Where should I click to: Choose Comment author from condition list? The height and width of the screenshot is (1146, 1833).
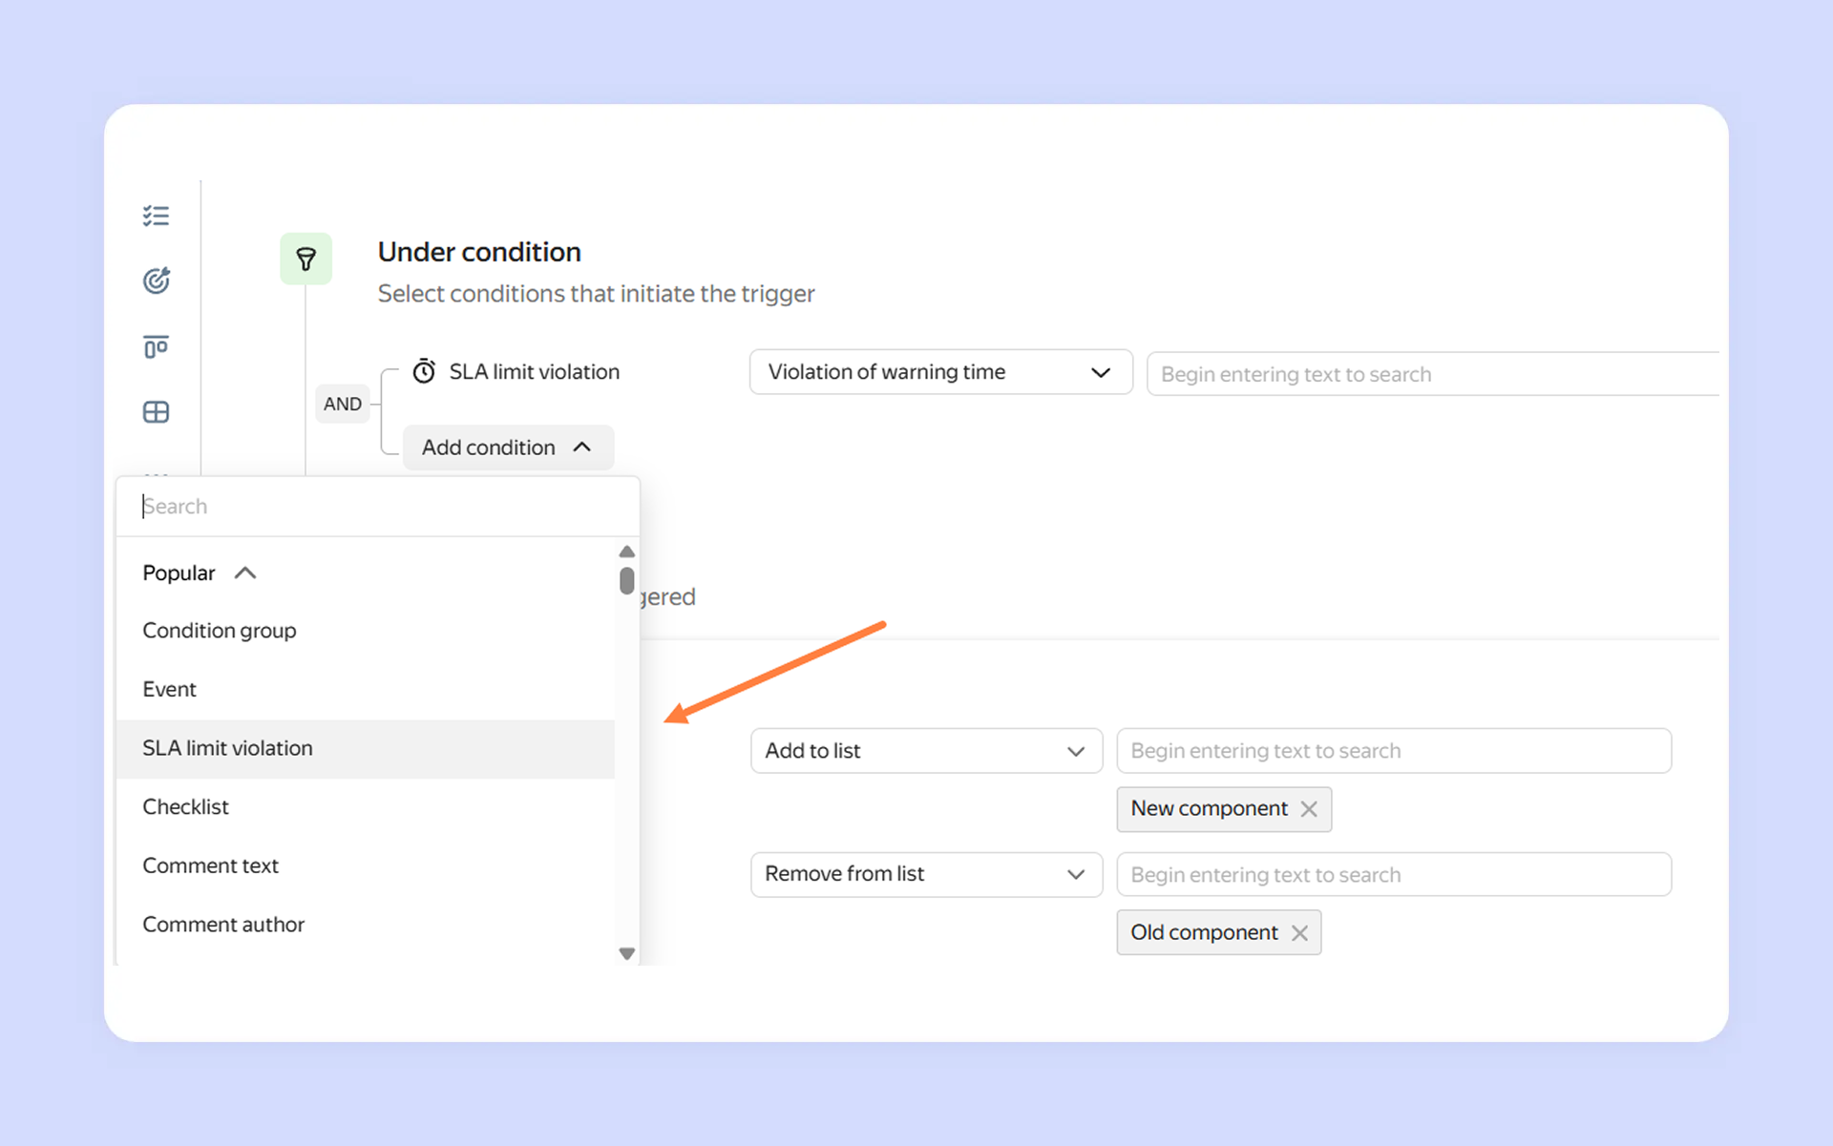223,924
